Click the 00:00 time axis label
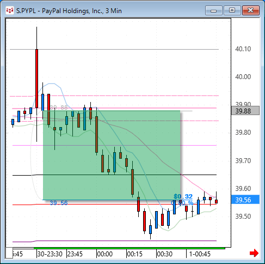The height and width of the screenshot is (264, 265). 105,254
